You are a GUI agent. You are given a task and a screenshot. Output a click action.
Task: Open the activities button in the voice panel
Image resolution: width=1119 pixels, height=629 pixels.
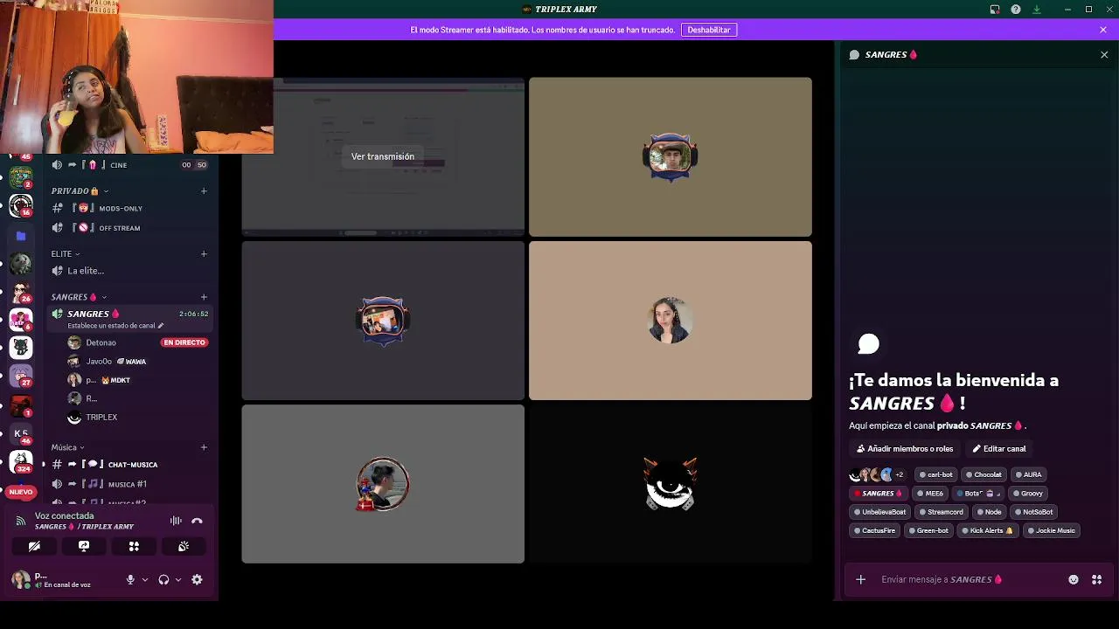[134, 546]
